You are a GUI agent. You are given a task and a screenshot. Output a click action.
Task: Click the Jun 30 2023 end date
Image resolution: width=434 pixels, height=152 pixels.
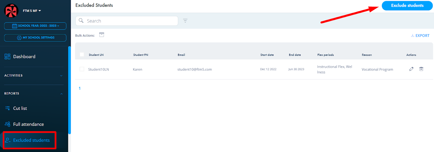click(296, 69)
